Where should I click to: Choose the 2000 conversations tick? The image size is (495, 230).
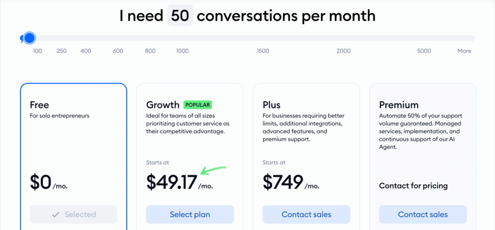pos(344,51)
